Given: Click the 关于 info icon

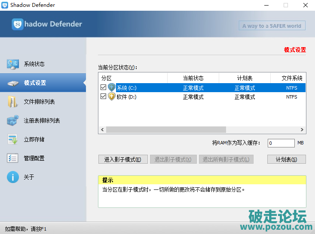Looking at the screenshot, I should [13, 177].
